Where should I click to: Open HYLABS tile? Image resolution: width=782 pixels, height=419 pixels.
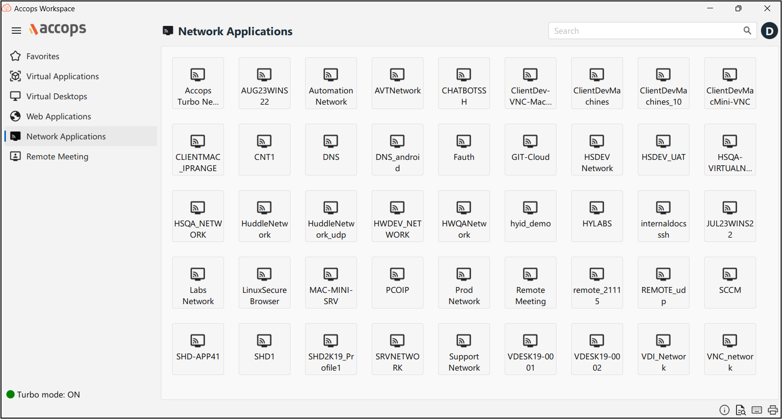597,216
